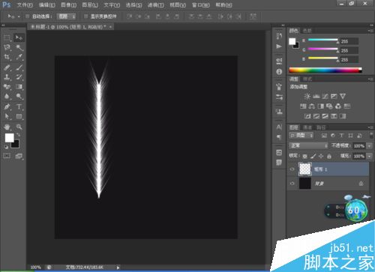375x272 pixels.
Task: Toggle lock position for layer
Action: (321, 157)
